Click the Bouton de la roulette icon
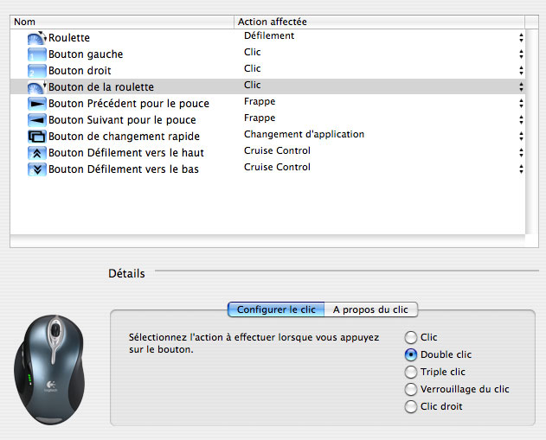The width and height of the screenshot is (546, 440). (36, 87)
